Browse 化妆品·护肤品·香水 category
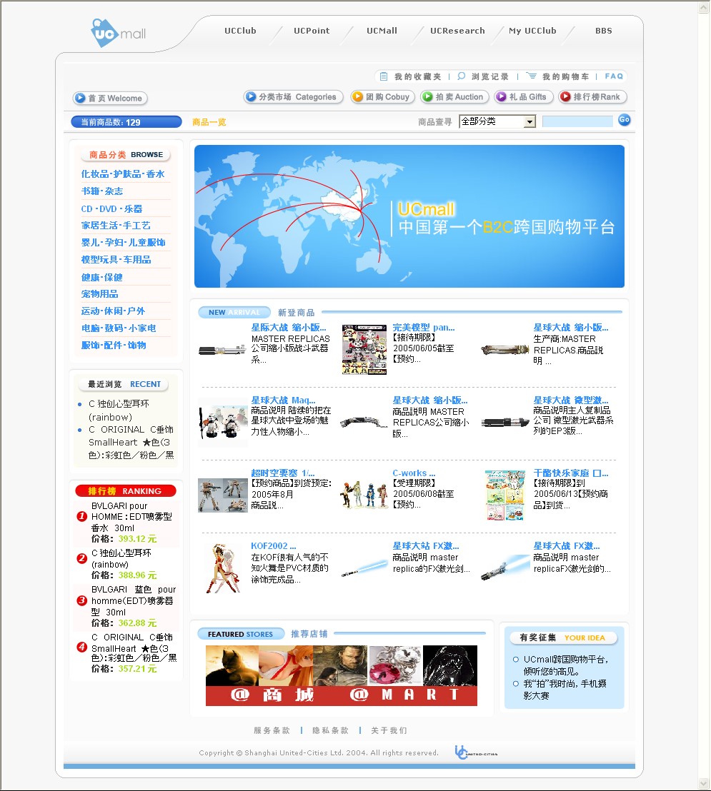 (x=123, y=174)
